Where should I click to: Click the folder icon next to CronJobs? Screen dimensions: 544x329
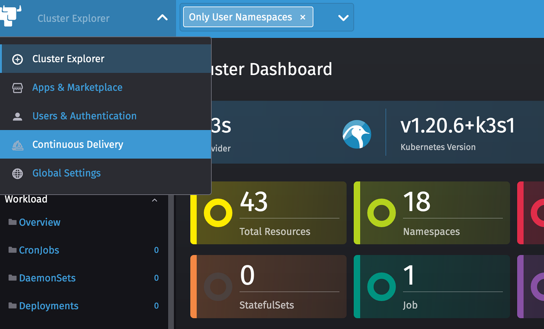coord(12,250)
